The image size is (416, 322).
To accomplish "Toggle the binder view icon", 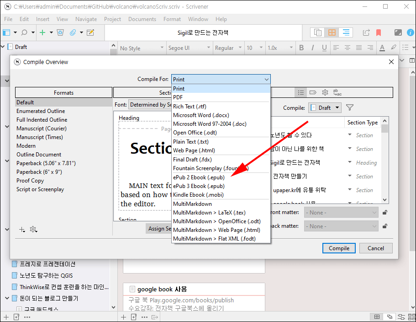I will click(6, 32).
